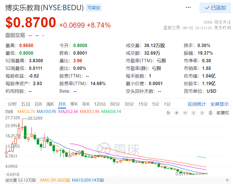Open 区间统计 range statistics
The width and height of the screenshot is (233, 184).
pos(197,104)
